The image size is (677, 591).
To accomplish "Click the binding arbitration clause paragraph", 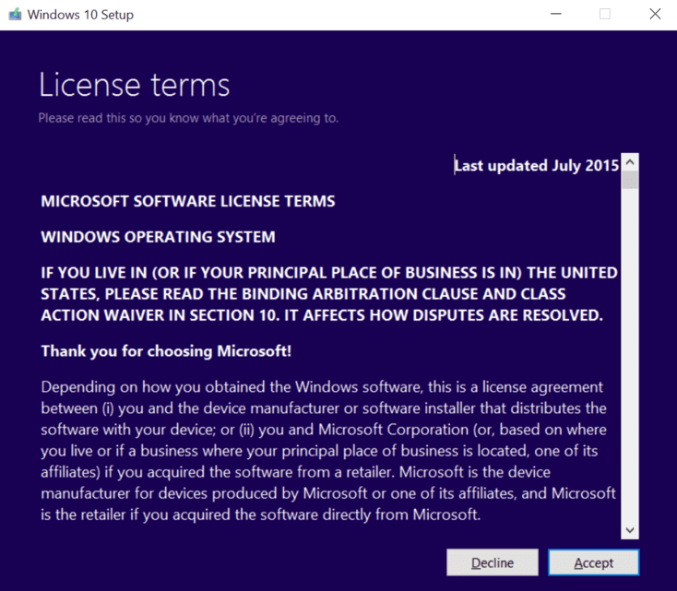I will coord(329,294).
